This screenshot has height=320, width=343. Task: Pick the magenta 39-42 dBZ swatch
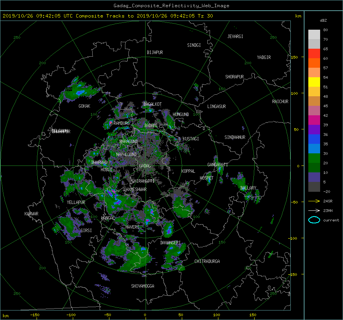click(314, 120)
